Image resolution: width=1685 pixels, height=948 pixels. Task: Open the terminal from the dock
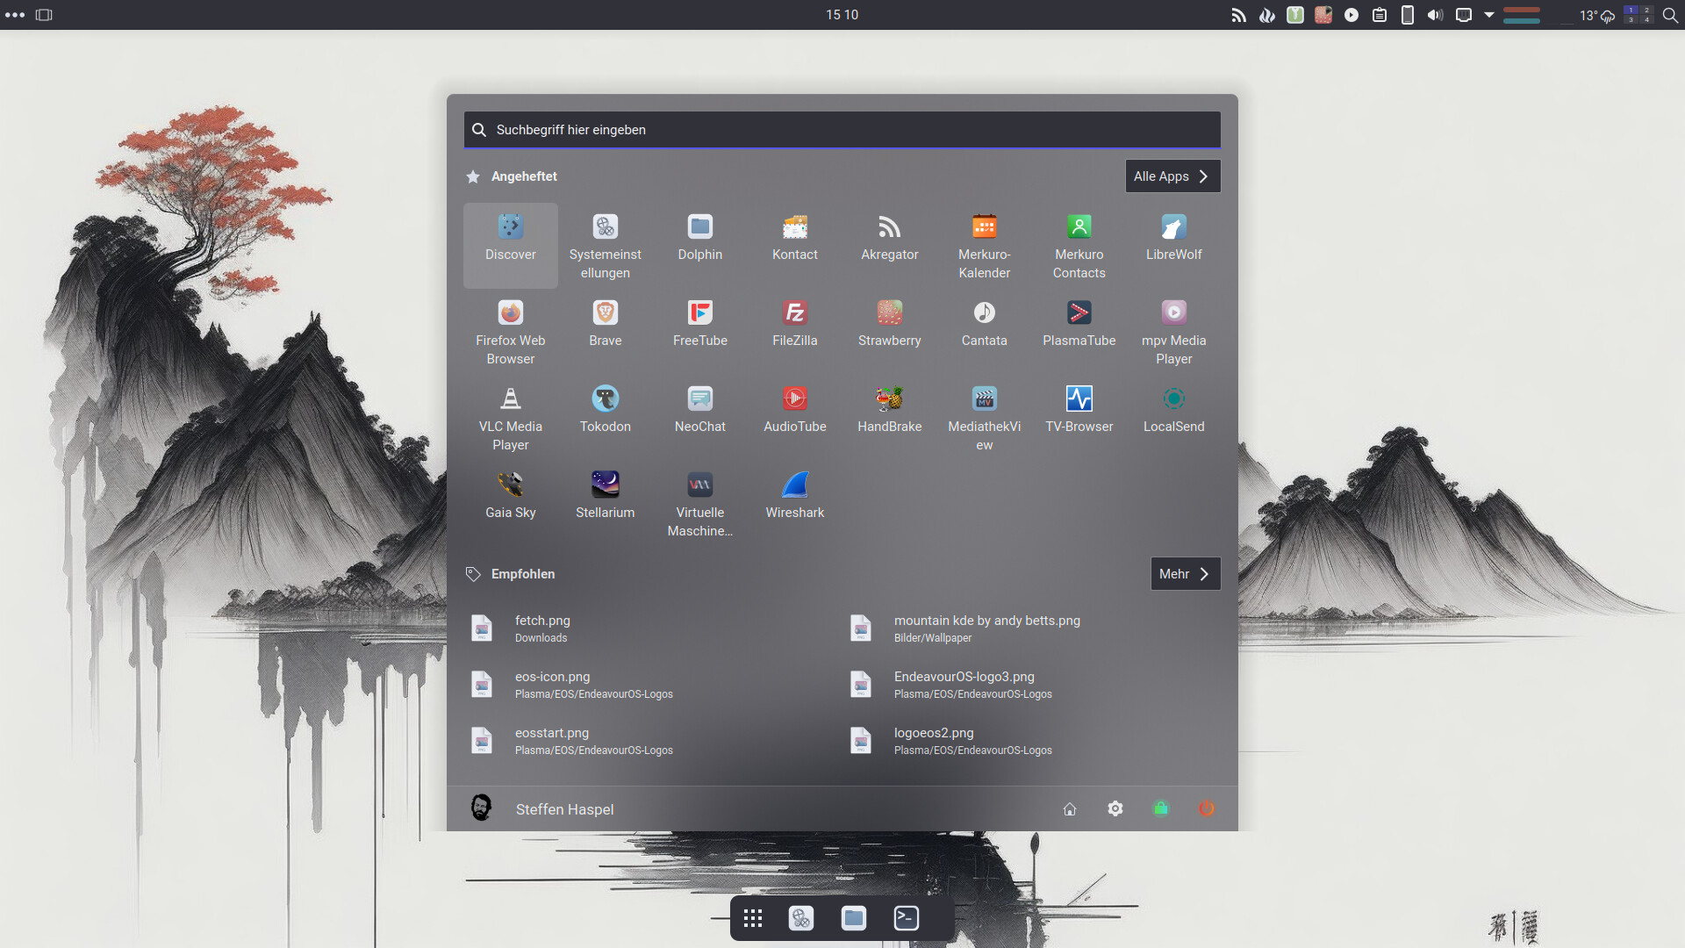pos(906,918)
